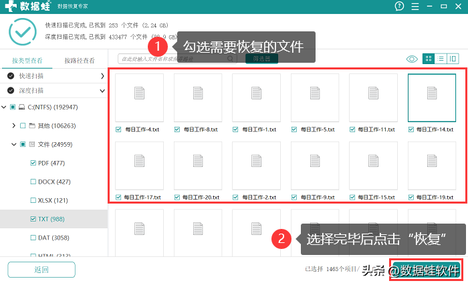Screen dimensions: 468x285
Task: Select the DOCX (427) file type label
Action: (54, 182)
